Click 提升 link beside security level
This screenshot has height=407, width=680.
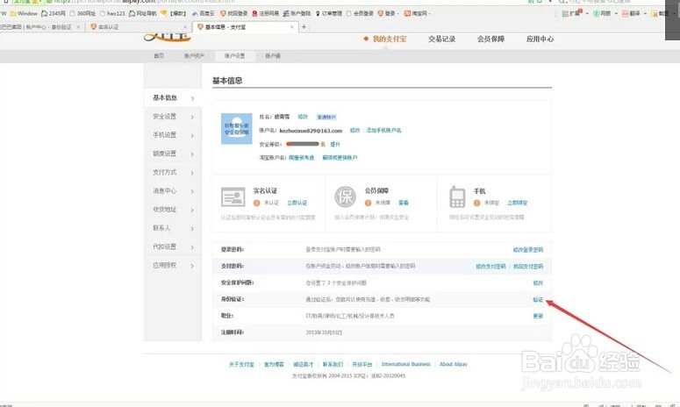pyautogui.click(x=335, y=144)
